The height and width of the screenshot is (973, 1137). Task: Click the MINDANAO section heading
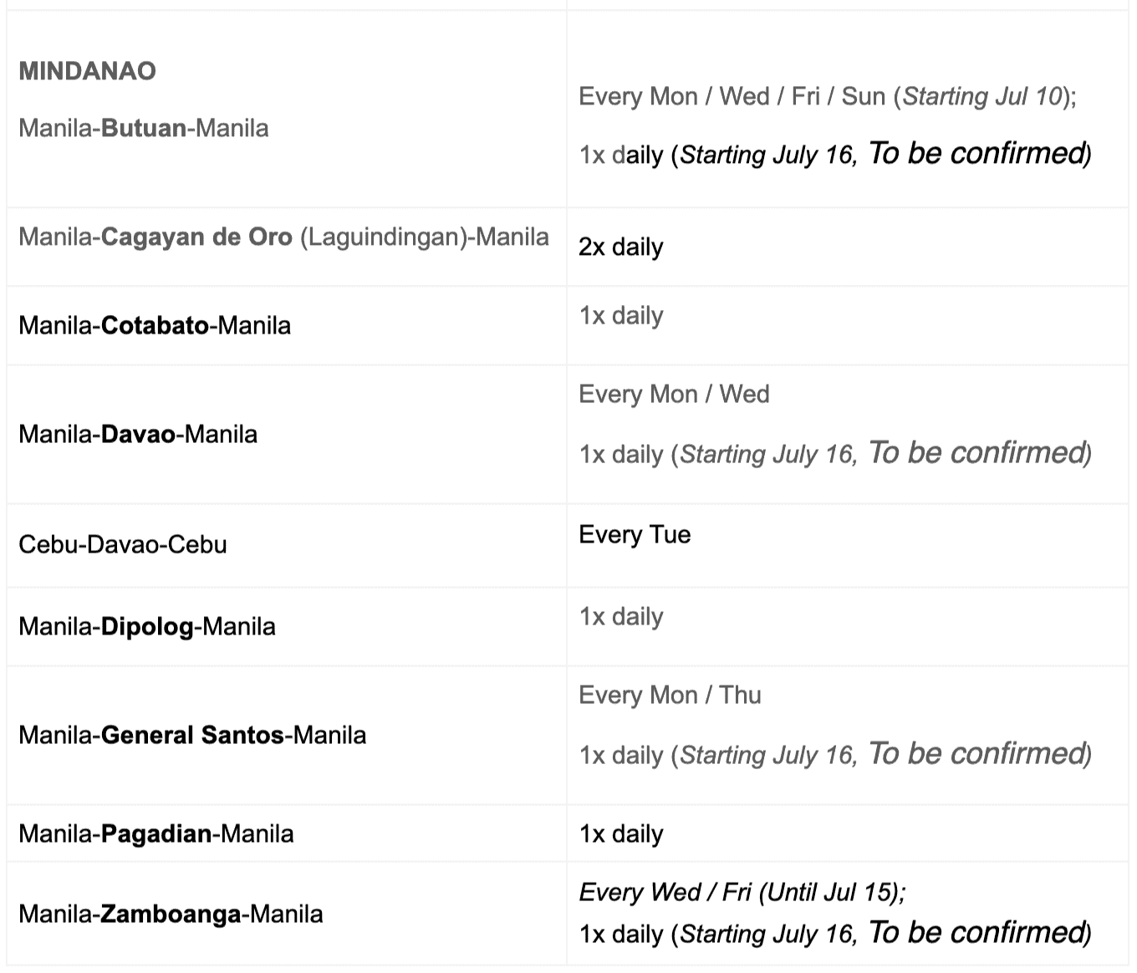click(87, 71)
